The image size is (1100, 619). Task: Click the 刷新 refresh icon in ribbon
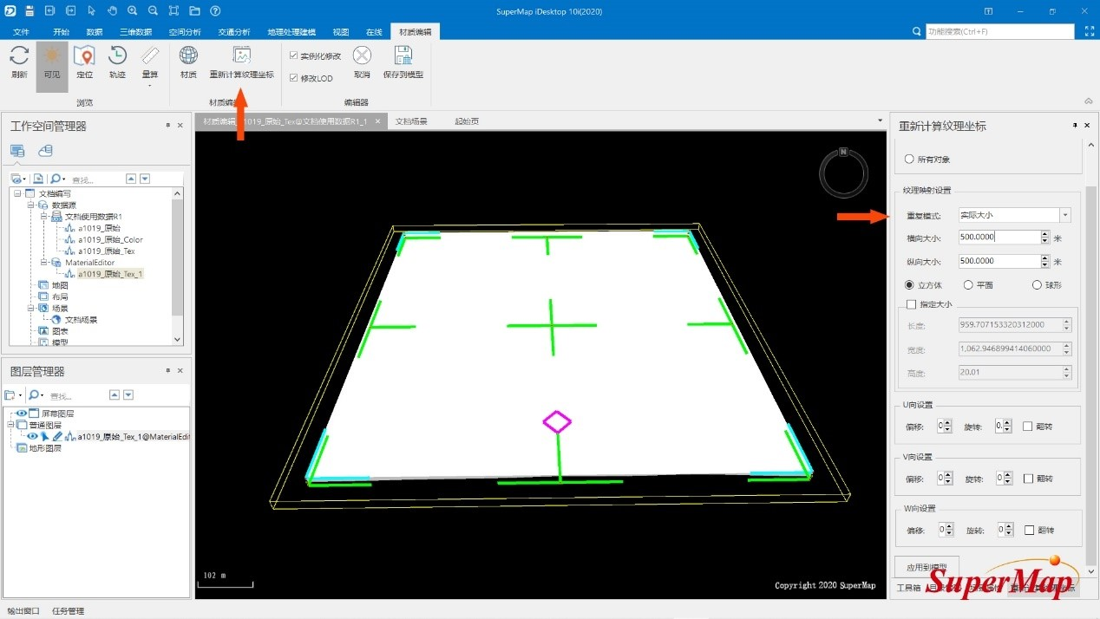tap(19, 57)
